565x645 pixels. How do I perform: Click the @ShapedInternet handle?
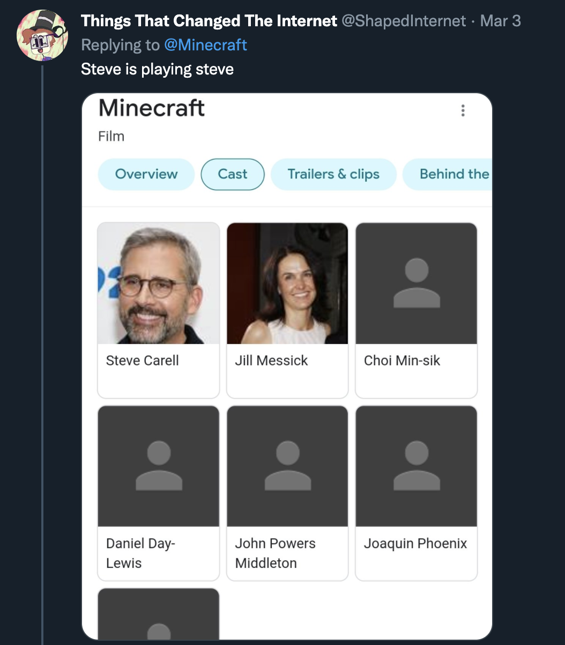(x=403, y=21)
